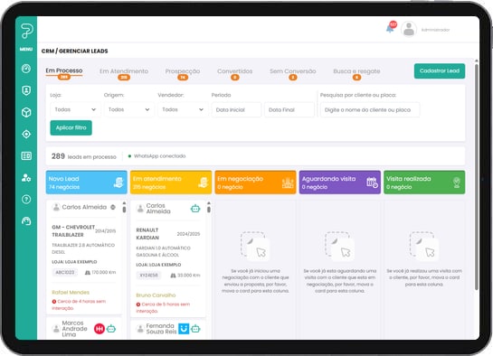Viewport: 493px width, 356px height.
Task: Open the user settings gear icon in sidebar
Action: click(x=26, y=178)
